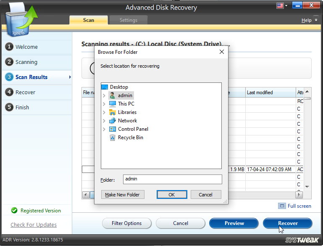Expand the Libraries node
The height and width of the screenshot is (246, 323).
click(x=104, y=112)
